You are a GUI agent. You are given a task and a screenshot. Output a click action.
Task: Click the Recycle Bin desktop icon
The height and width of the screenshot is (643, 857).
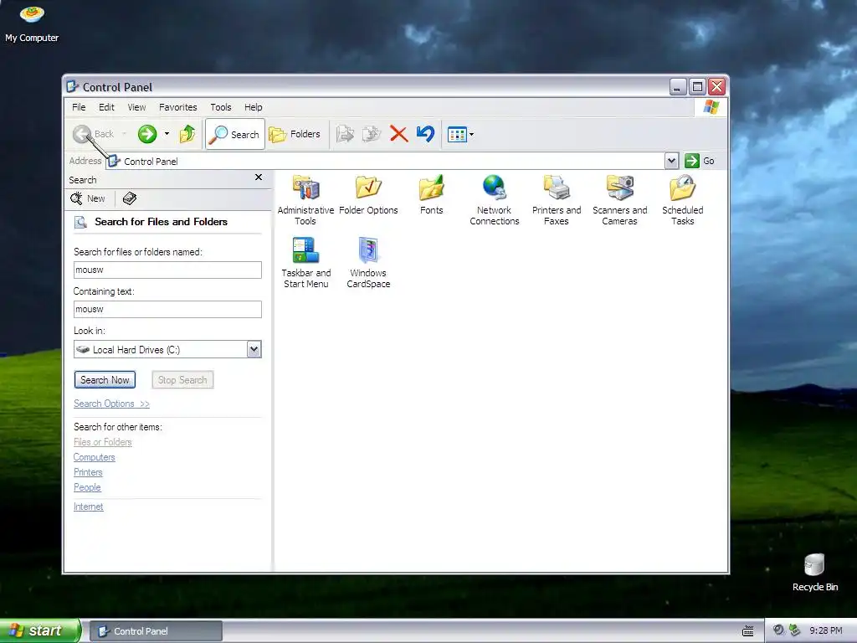pos(815,573)
